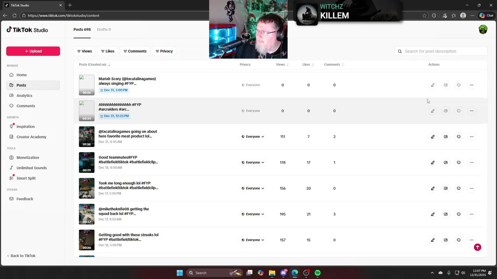497x279 pixels.
Task: View comments icon for 'Good teammates' post
Action: point(459,162)
